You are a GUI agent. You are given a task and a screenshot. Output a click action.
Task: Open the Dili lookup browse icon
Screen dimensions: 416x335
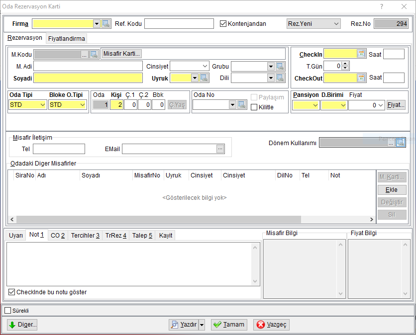click(280, 78)
